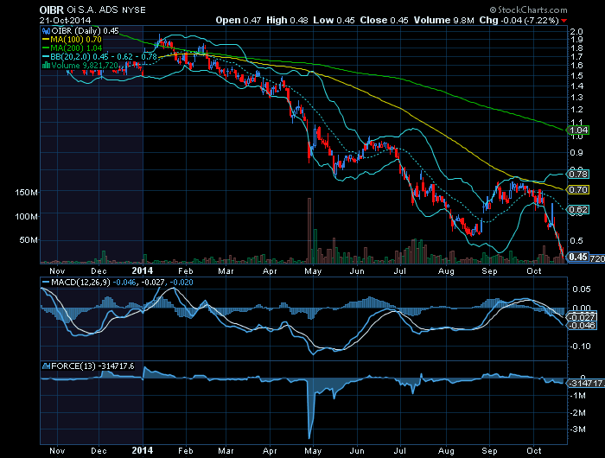
Task: Click the green Volume bars legend icon
Action: (x=45, y=66)
